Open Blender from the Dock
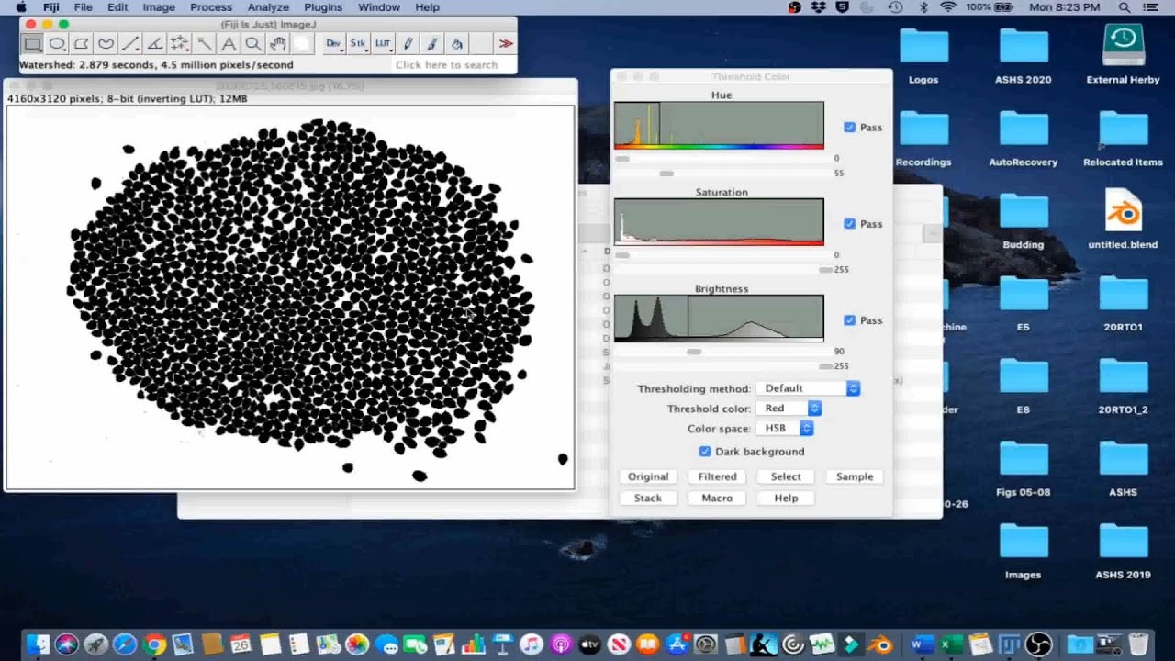This screenshot has width=1175, height=661. click(881, 644)
